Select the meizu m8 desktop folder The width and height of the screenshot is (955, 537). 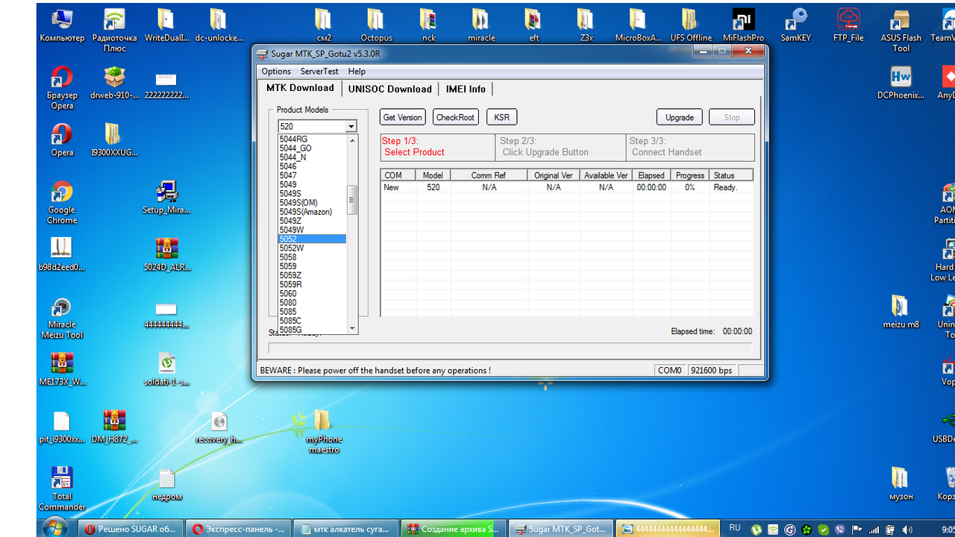[901, 312]
